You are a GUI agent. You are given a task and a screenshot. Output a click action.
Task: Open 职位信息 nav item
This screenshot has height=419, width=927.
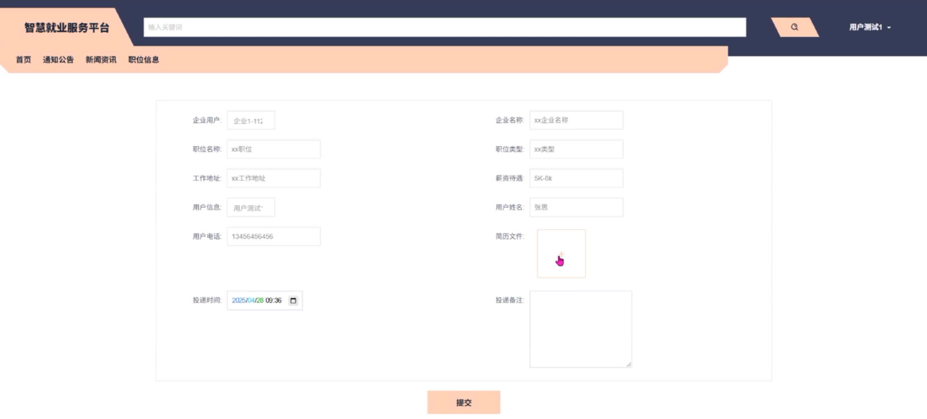click(x=144, y=60)
